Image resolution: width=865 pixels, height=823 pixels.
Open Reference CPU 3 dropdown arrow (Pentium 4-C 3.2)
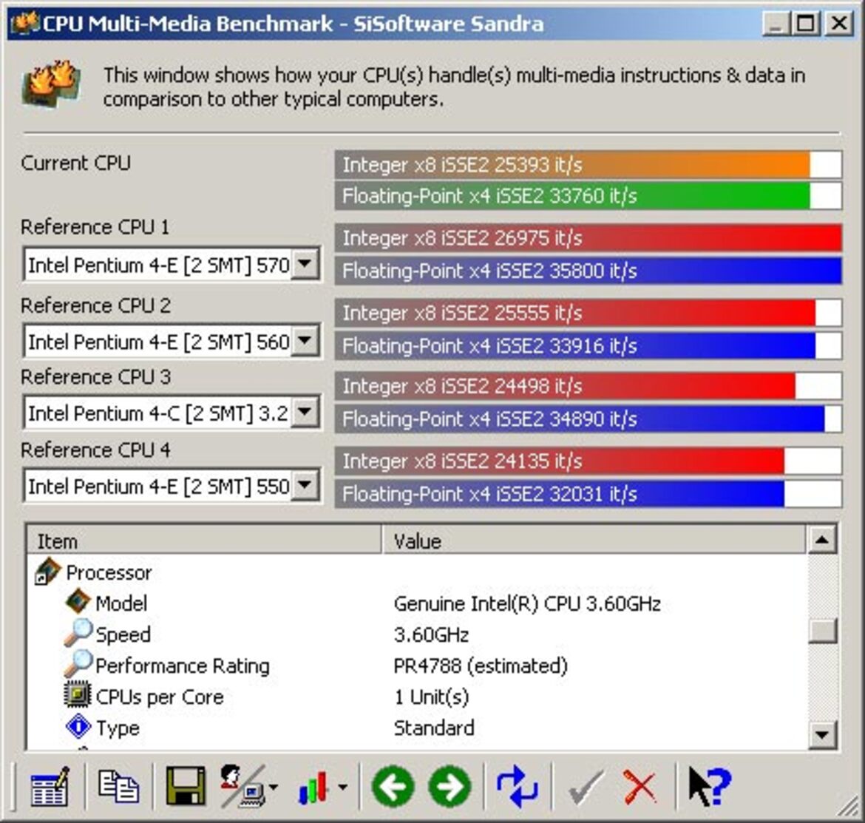(x=305, y=412)
